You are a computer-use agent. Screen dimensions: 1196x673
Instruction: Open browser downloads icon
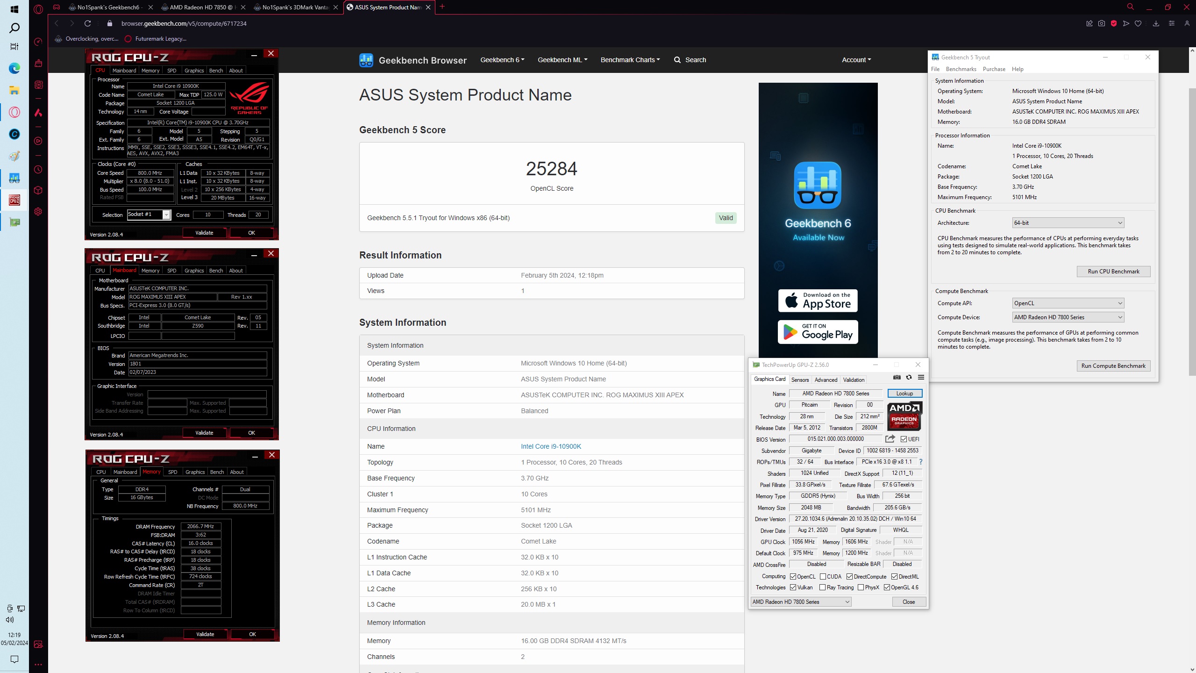tap(1156, 23)
